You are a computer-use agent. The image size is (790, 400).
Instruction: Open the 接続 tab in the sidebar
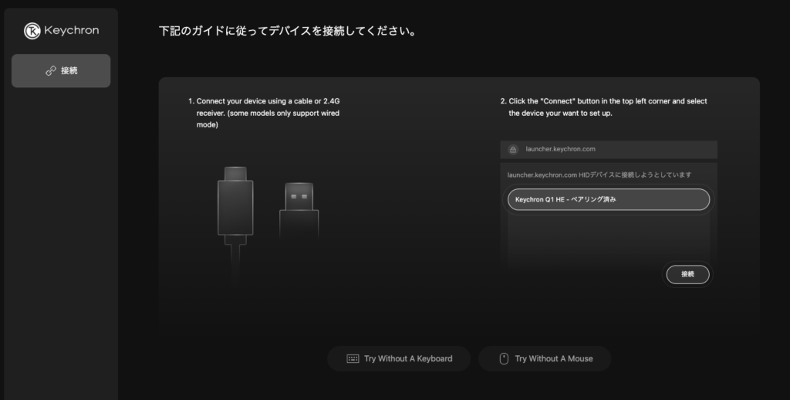[x=61, y=71]
